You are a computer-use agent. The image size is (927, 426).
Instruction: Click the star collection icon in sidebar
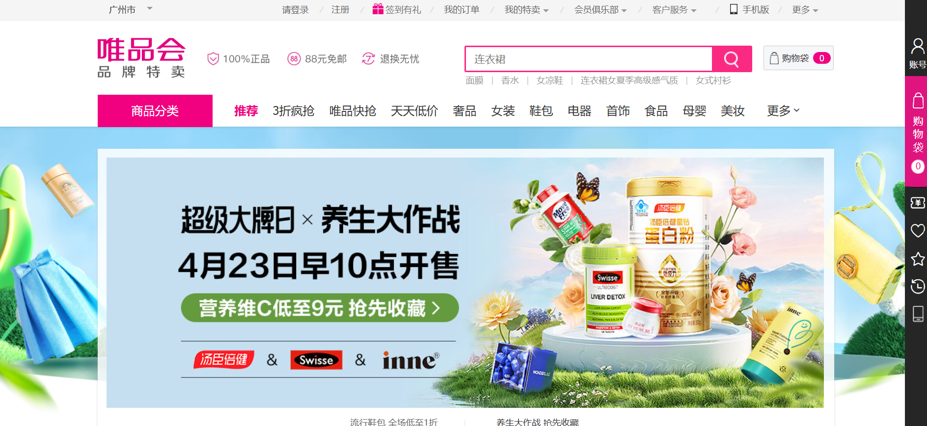tap(917, 259)
